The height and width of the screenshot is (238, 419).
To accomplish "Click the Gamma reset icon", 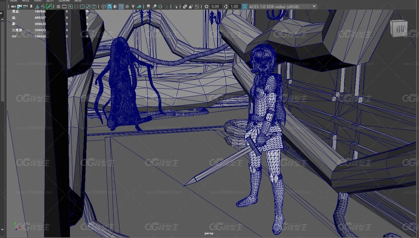I will tap(225, 6).
